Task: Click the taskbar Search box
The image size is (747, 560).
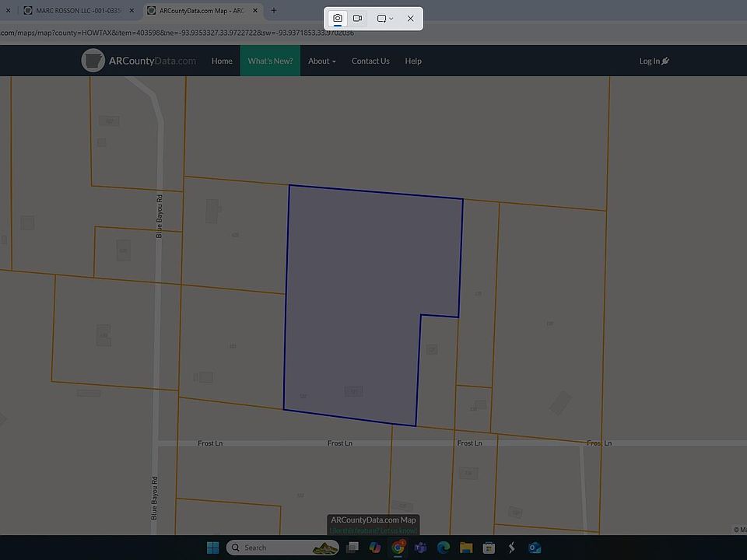Action: point(272,548)
